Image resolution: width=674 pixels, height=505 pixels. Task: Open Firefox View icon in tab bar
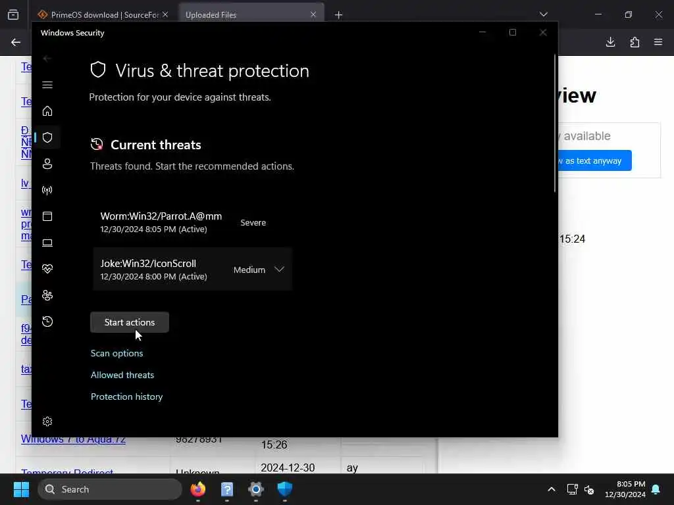coord(13,15)
